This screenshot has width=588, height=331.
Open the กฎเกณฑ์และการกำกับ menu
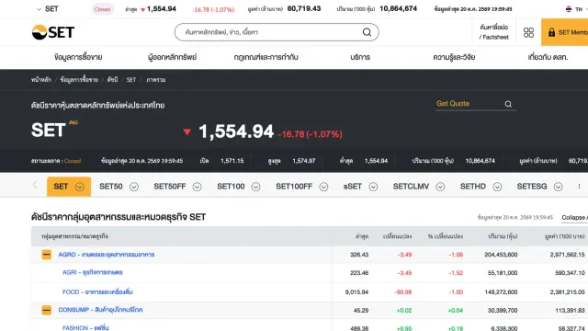266,57
